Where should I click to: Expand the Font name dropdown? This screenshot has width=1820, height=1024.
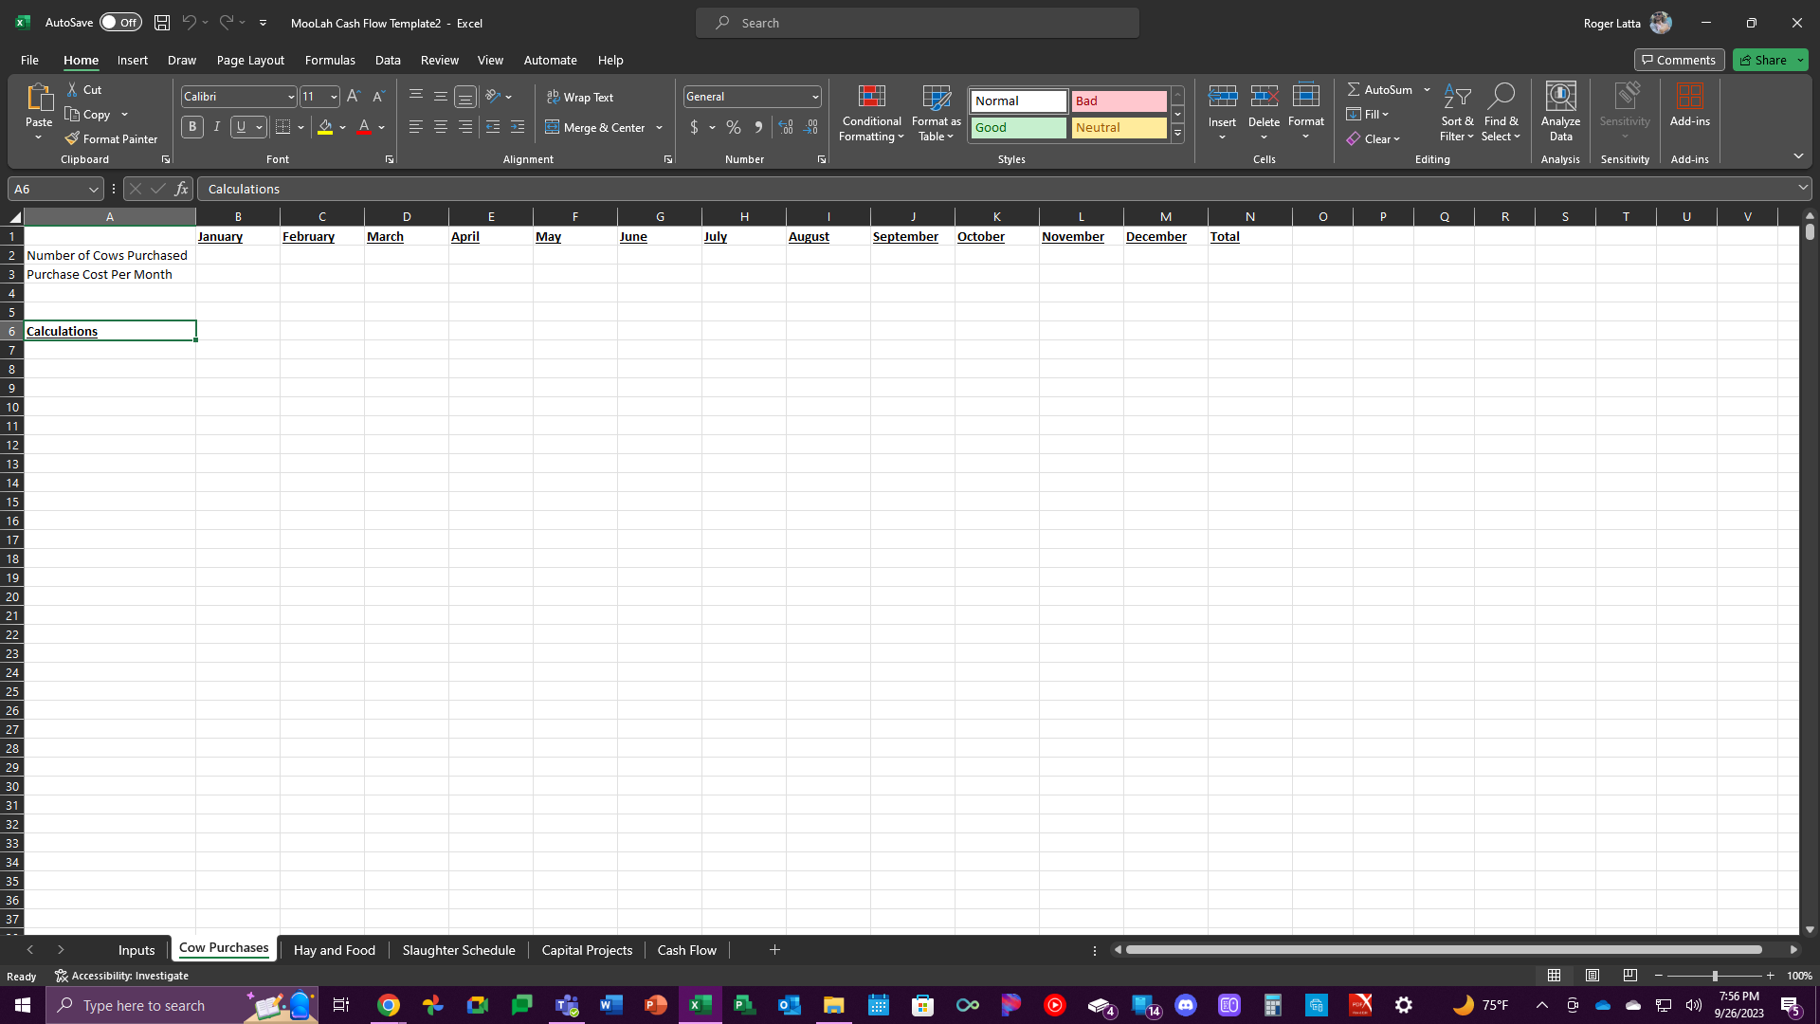pyautogui.click(x=290, y=97)
